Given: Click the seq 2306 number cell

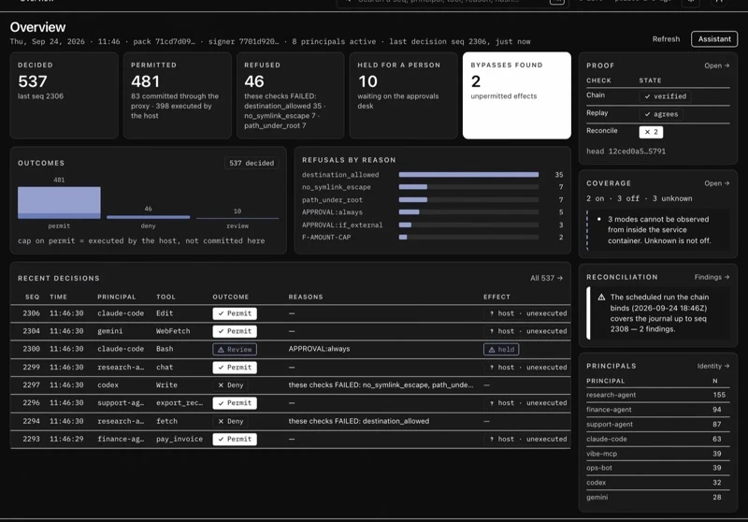Looking at the screenshot, I should coord(32,313).
